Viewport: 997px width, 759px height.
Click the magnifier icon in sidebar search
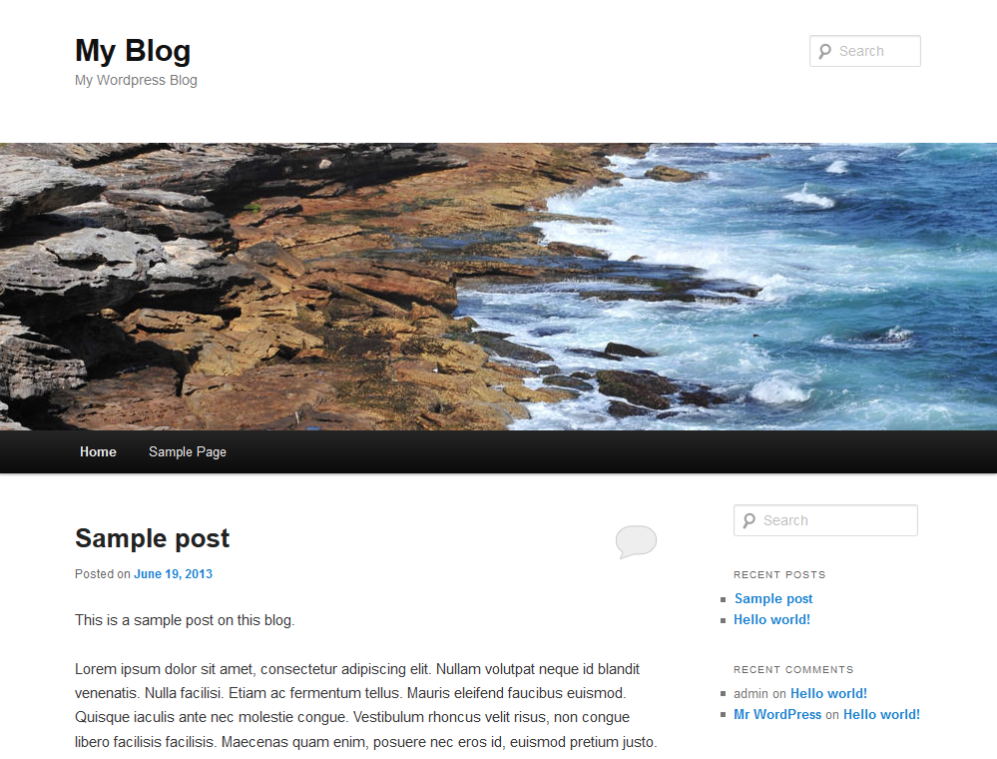(x=749, y=521)
